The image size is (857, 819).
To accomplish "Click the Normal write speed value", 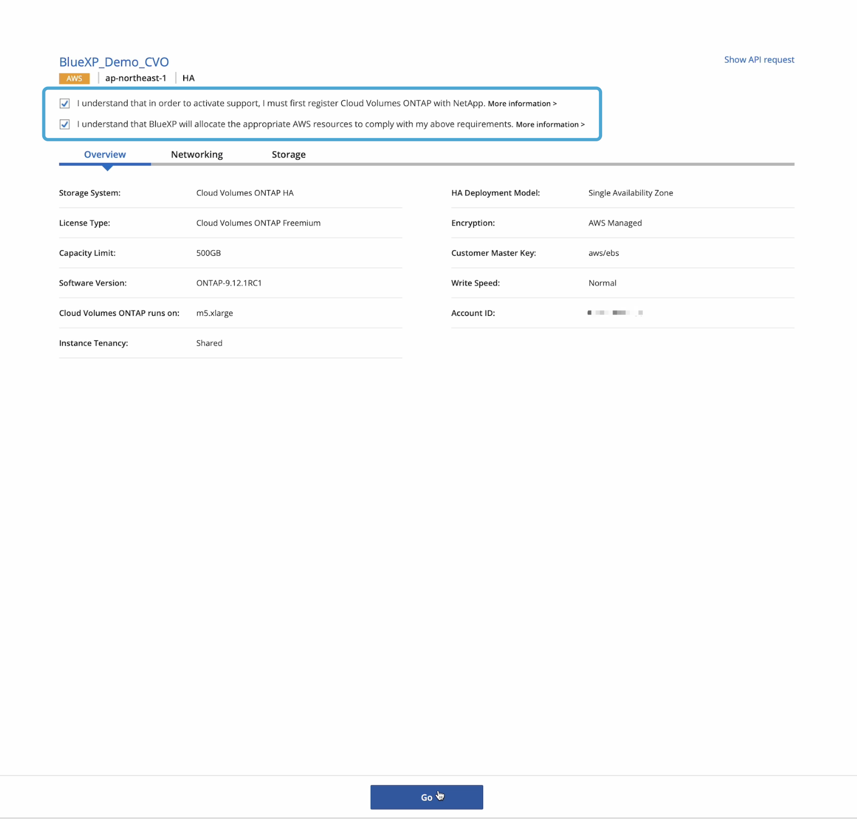I will (x=602, y=283).
